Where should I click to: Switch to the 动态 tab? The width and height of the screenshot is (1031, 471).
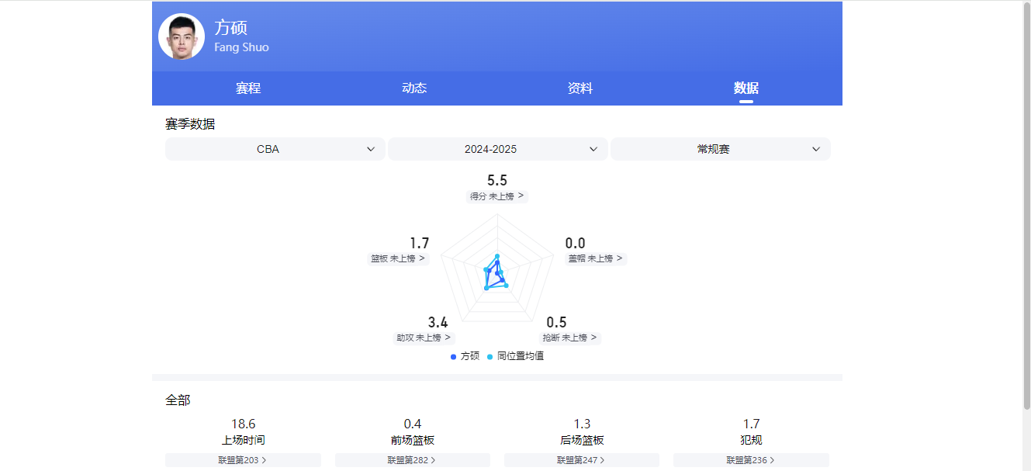[x=413, y=88]
